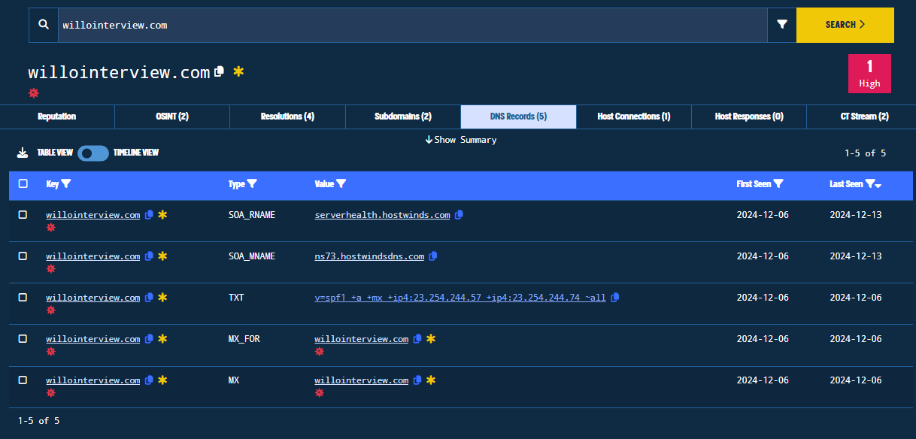The image size is (916, 439).
Task: Open the OSINT (2) tab
Action: (x=172, y=117)
